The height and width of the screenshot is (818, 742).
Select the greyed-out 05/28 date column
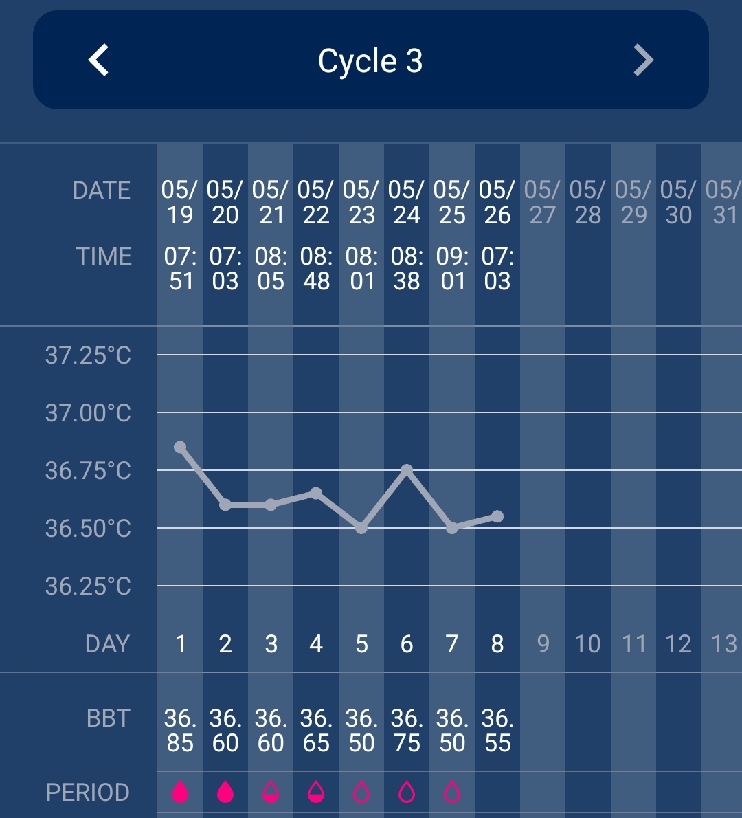(588, 203)
